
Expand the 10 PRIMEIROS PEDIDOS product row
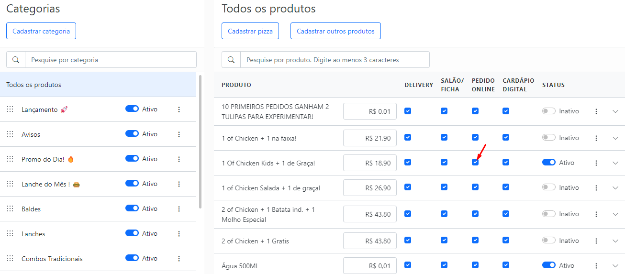(615, 111)
